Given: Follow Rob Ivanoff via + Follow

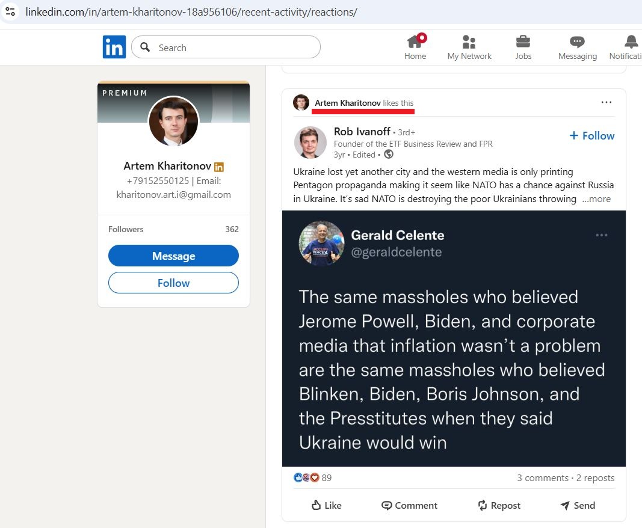Looking at the screenshot, I should tap(591, 136).
